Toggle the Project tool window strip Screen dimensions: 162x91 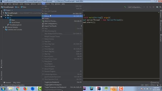1,13
